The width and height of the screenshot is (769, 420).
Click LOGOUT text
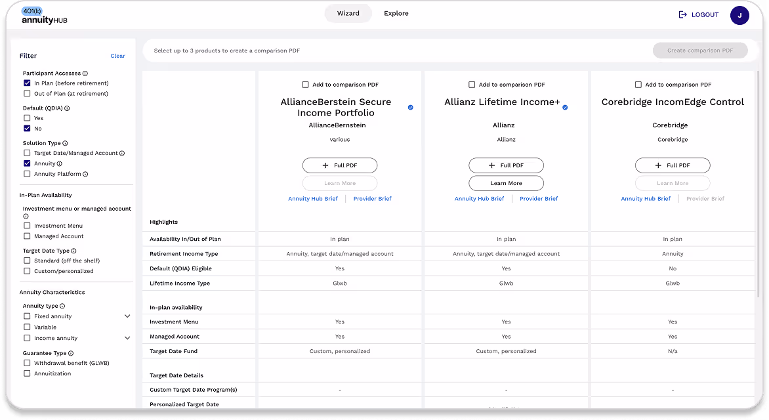705,14
